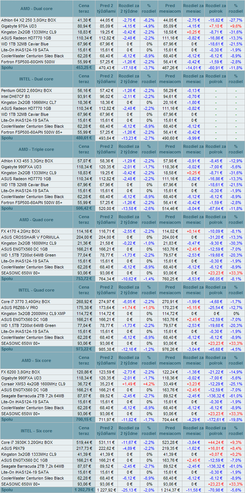The image size is (245, 493).
Task: Select the "Pentium G620 2,60GHz BOX" component name
Action: (x=26, y=91)
